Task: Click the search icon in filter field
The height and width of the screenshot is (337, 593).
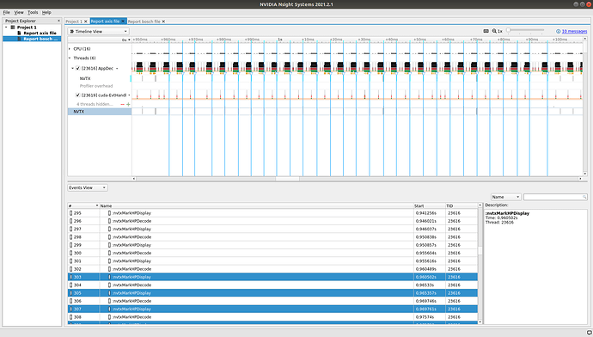Action: click(x=584, y=197)
